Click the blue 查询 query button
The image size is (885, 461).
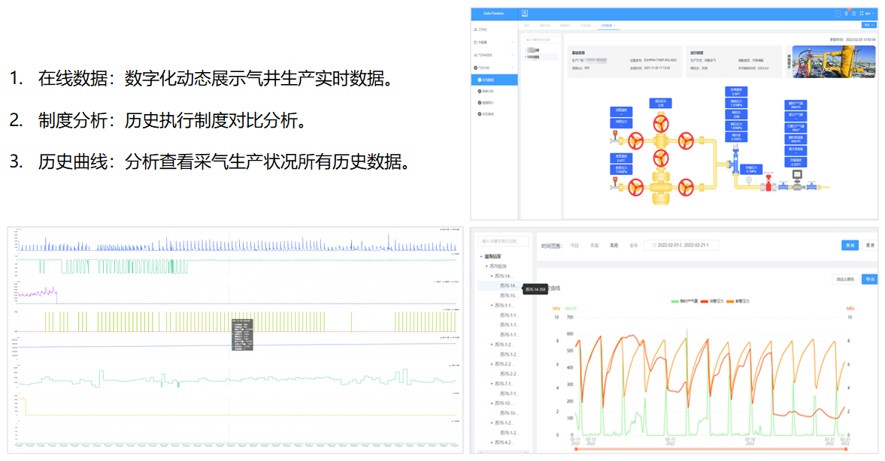pos(850,246)
